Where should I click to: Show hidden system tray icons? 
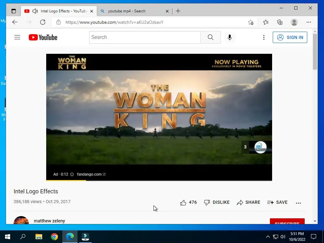(268, 237)
